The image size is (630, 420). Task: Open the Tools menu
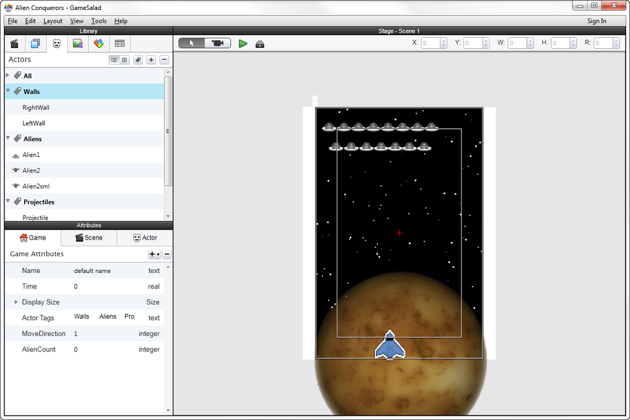pos(99,21)
